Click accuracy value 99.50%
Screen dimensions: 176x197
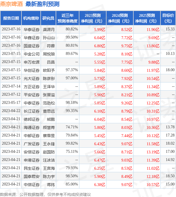pyautogui.click(x=72, y=37)
